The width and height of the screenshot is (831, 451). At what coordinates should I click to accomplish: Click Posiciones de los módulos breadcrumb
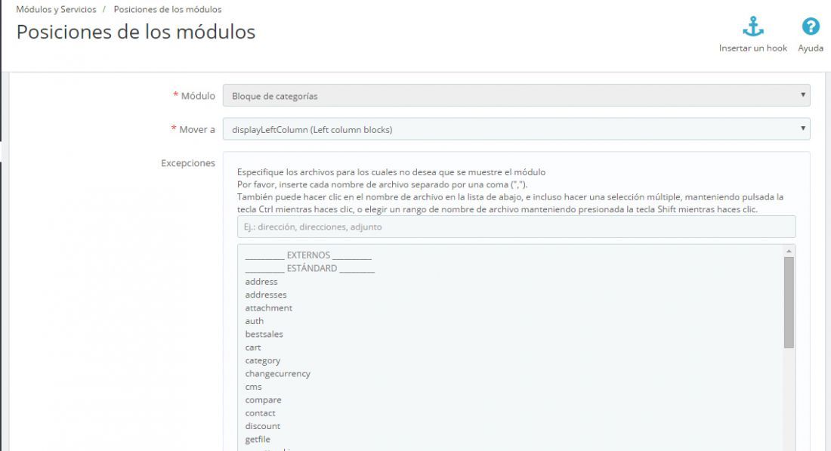(x=168, y=10)
